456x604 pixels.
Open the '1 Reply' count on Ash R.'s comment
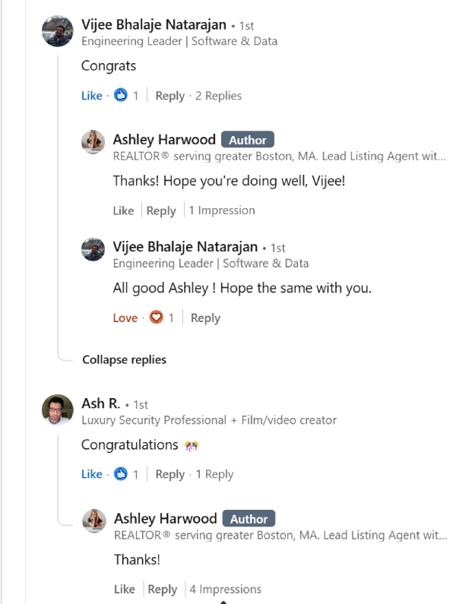[x=214, y=474]
